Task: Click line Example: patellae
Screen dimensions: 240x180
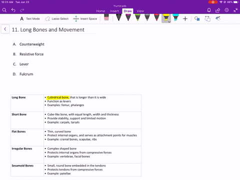Action: [59, 173]
